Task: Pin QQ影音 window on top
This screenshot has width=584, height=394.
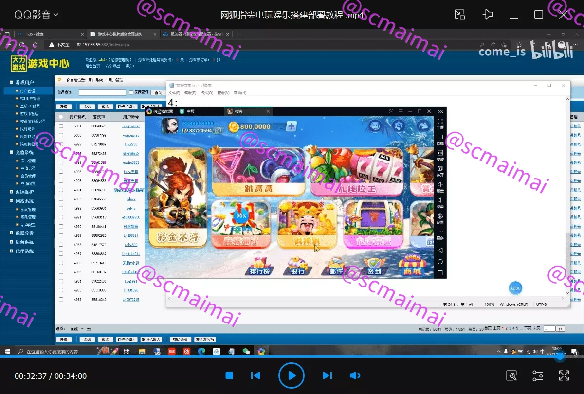Action: pos(488,15)
